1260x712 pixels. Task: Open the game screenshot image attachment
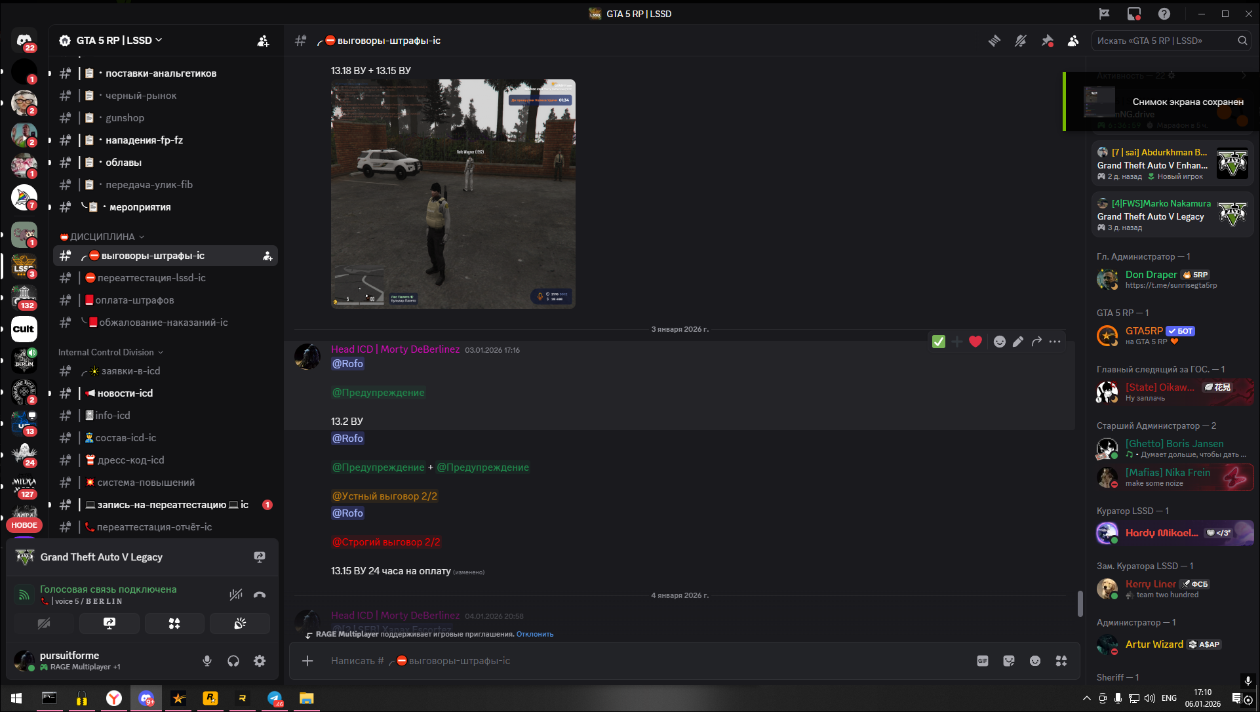(453, 193)
